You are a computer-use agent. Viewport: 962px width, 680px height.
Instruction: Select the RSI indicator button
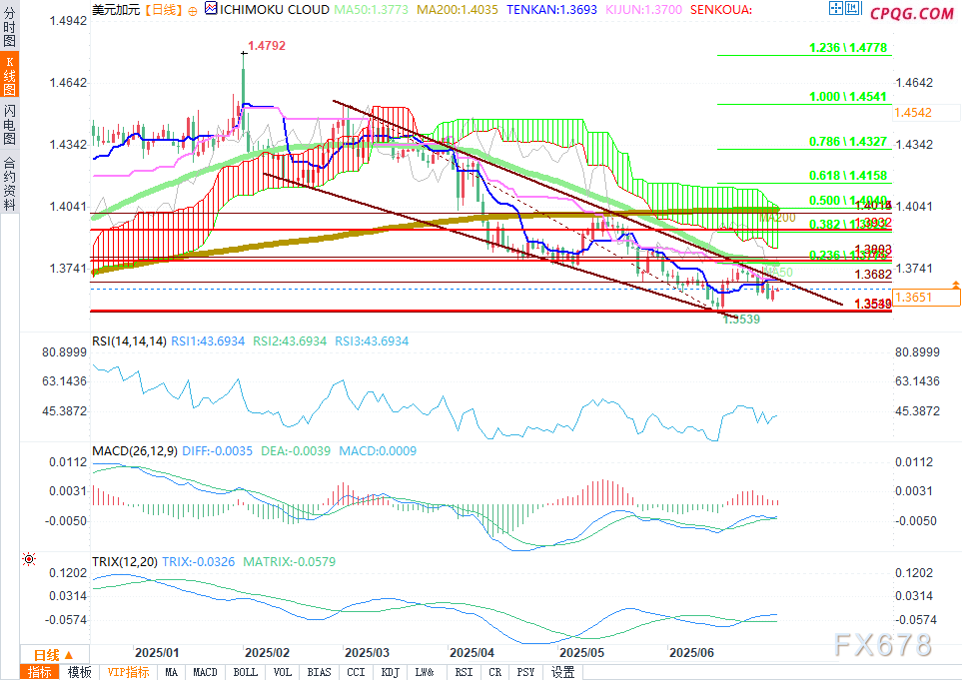(x=464, y=672)
